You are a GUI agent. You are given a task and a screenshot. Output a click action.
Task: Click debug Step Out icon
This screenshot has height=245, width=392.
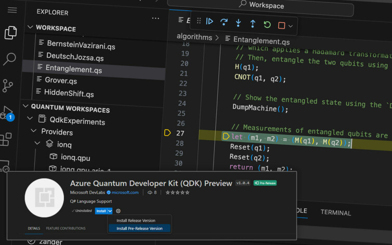tap(253, 24)
